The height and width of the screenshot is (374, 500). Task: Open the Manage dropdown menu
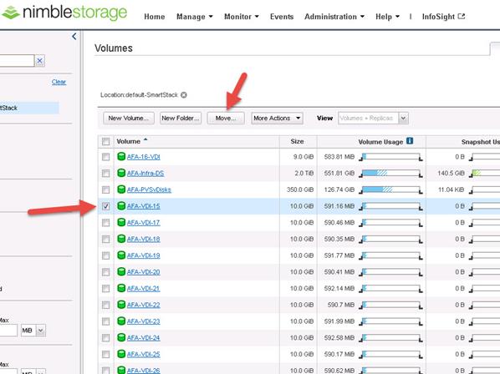click(x=195, y=17)
